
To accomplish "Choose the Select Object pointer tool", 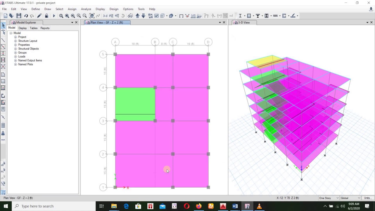I will (3, 25).
